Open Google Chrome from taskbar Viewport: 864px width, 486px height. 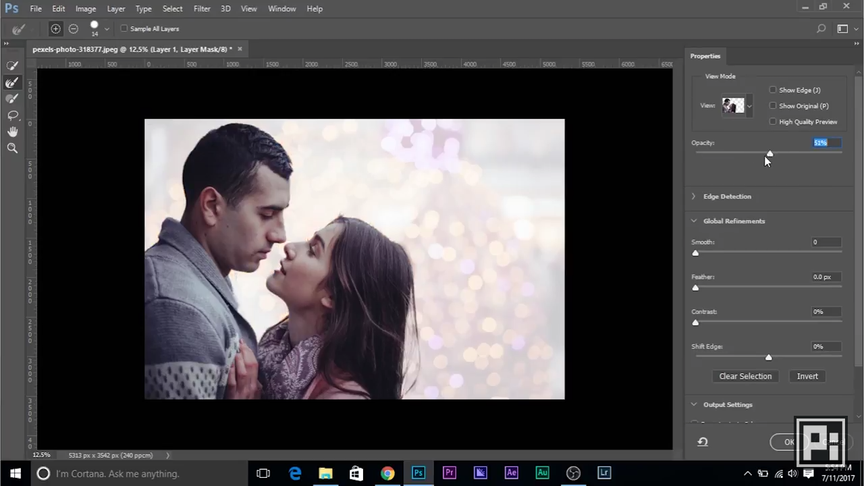click(x=387, y=473)
